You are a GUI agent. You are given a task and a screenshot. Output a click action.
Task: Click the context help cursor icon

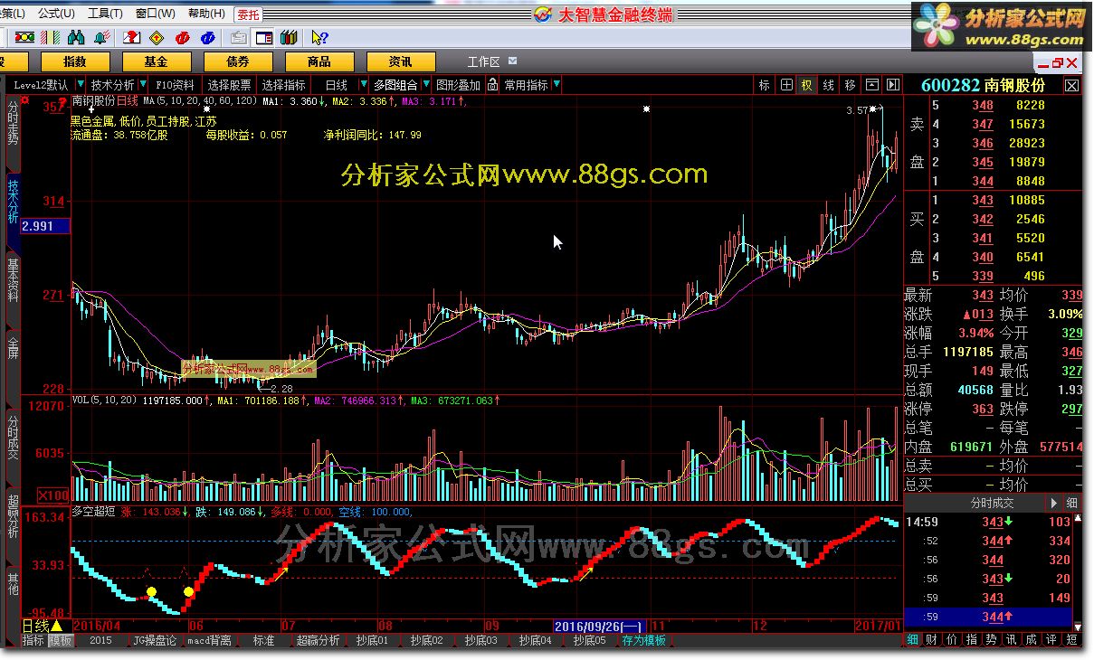(x=319, y=37)
